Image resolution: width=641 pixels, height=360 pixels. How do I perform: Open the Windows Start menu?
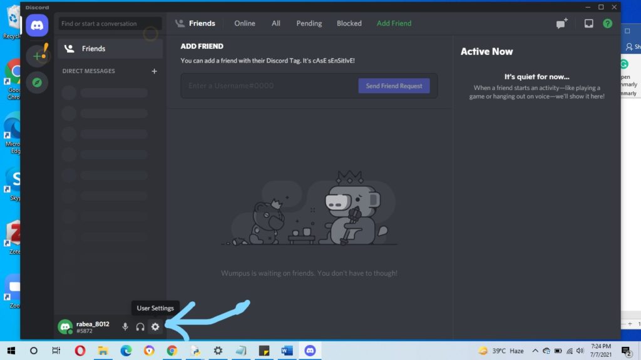pyautogui.click(x=11, y=351)
